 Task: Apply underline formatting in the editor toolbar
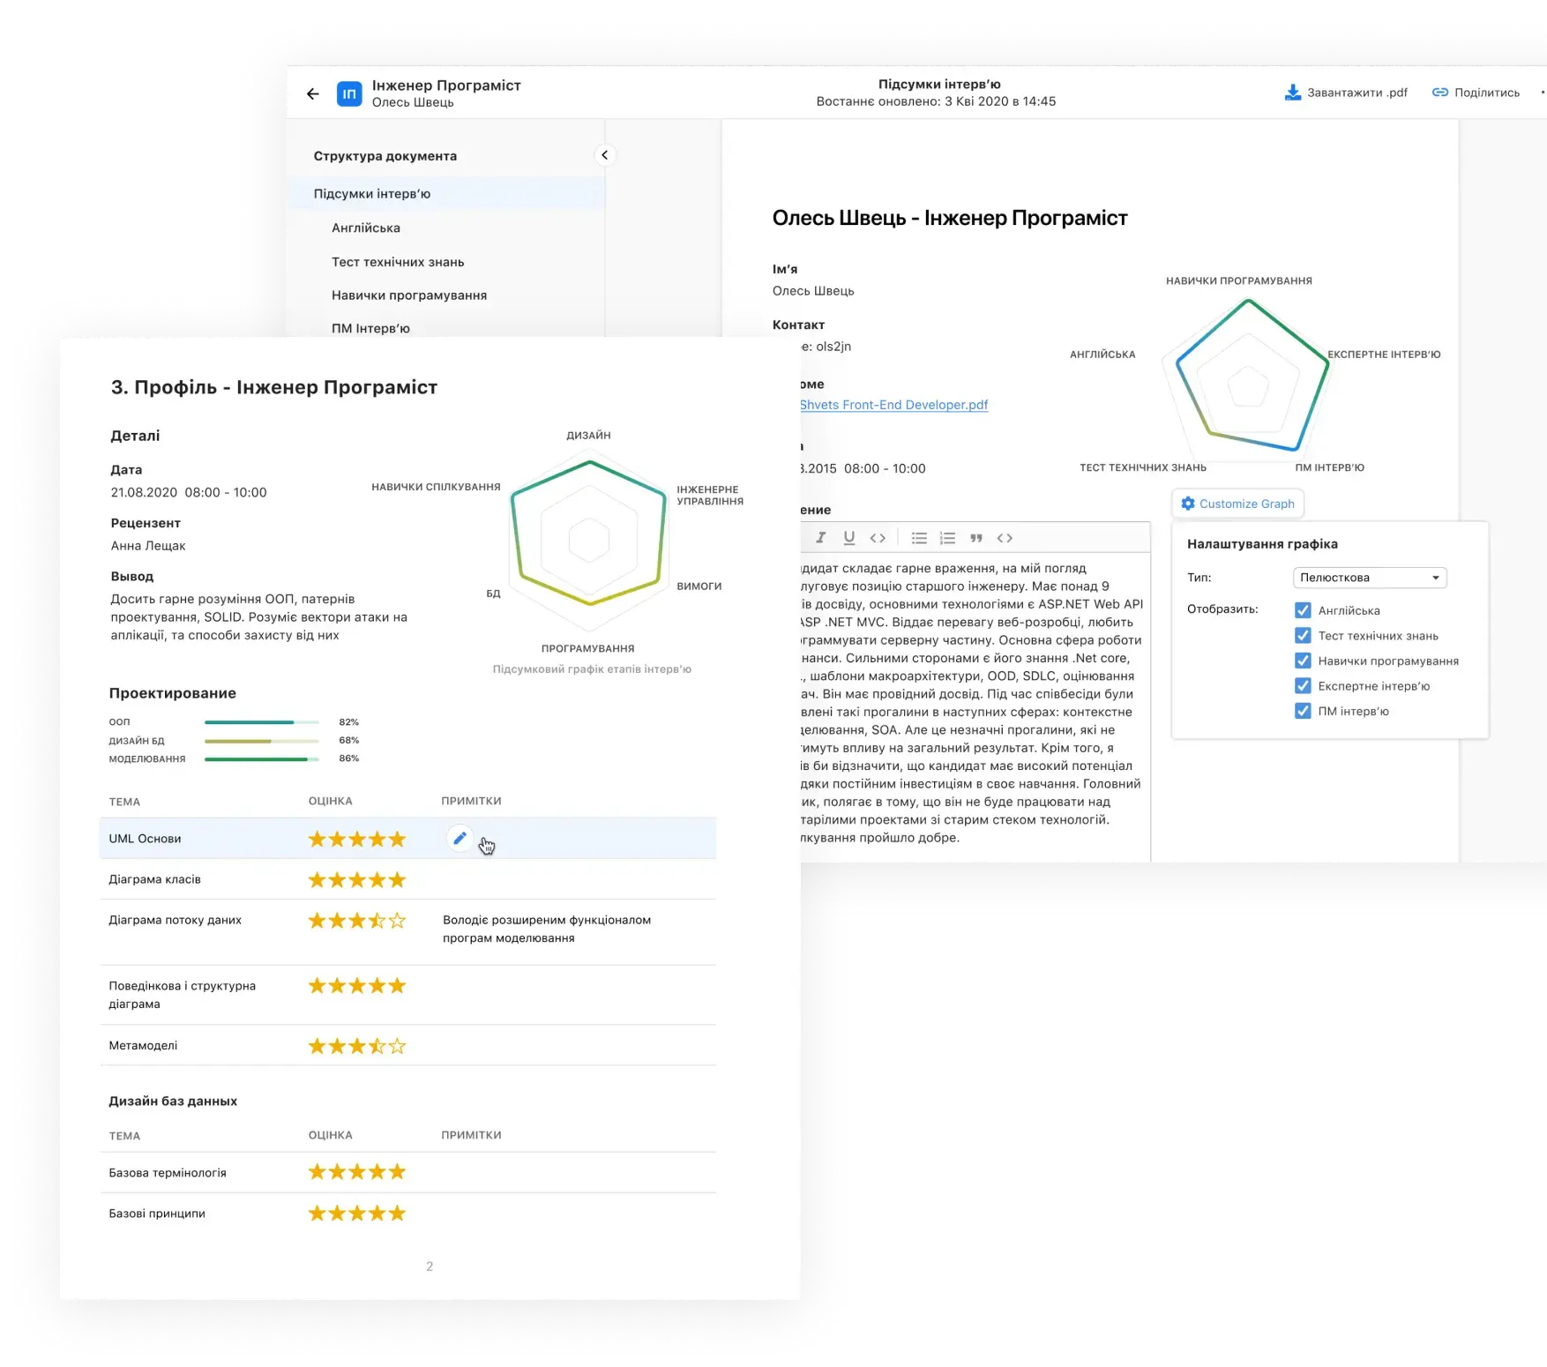point(849,538)
